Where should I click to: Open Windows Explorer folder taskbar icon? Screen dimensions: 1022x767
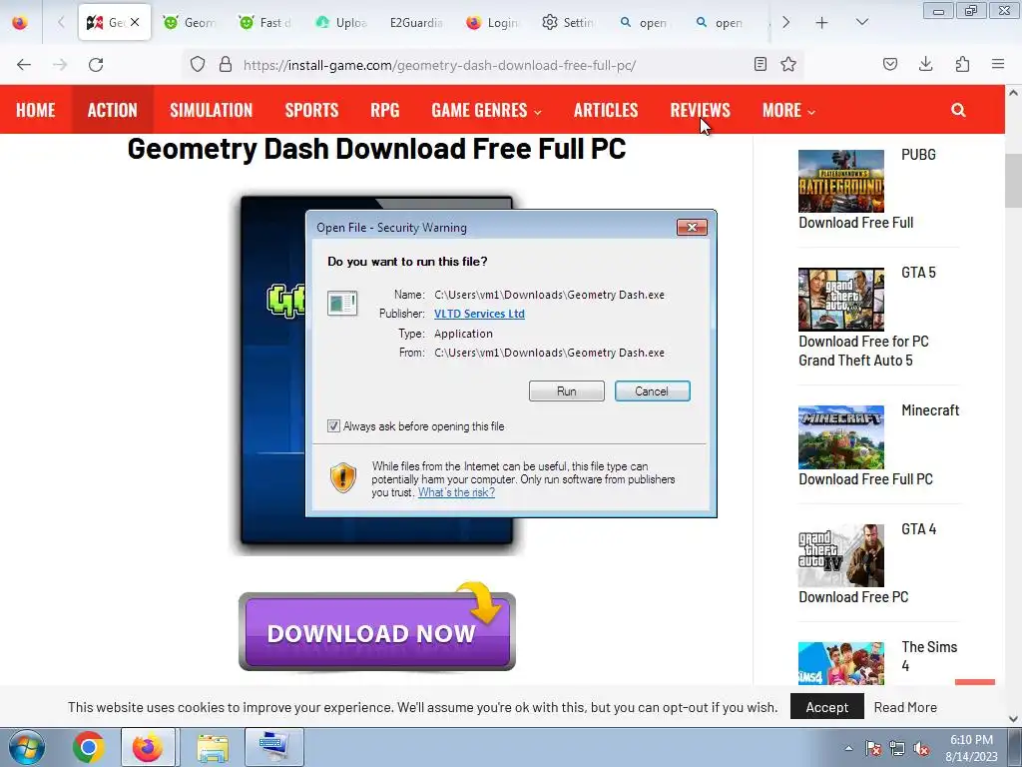click(213, 747)
